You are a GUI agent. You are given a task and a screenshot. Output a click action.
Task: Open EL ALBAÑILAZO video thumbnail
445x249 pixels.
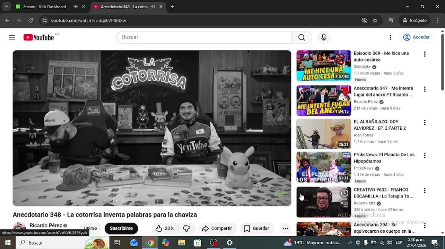coord(324,134)
